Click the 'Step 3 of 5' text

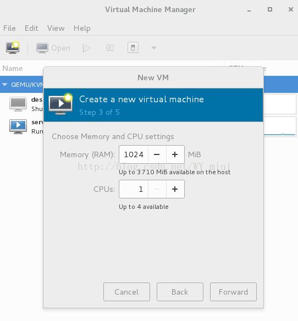pyautogui.click(x=100, y=112)
